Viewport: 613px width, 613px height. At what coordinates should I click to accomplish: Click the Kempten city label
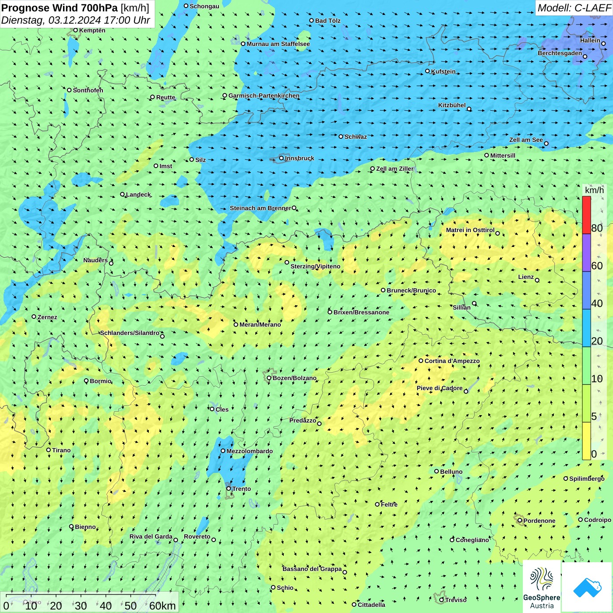coord(92,30)
